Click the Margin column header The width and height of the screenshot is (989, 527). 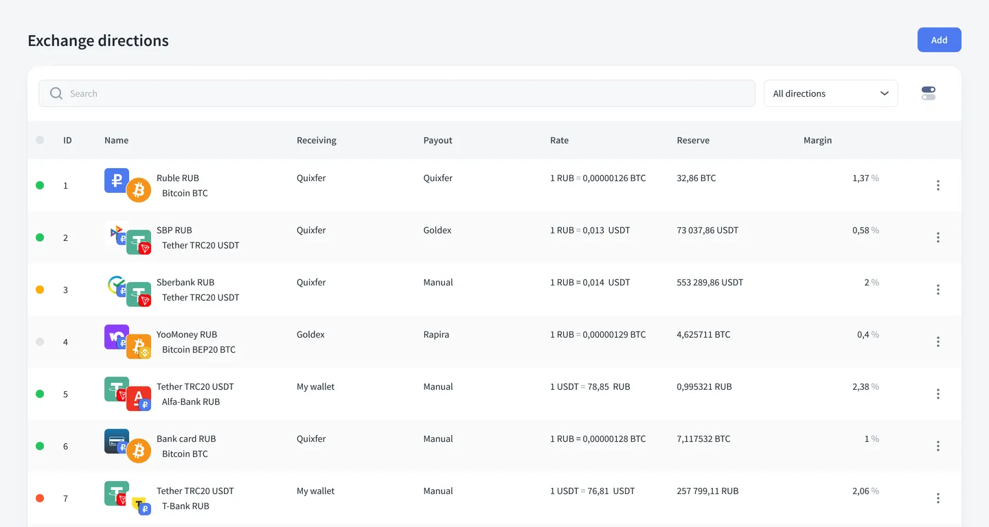pos(817,140)
